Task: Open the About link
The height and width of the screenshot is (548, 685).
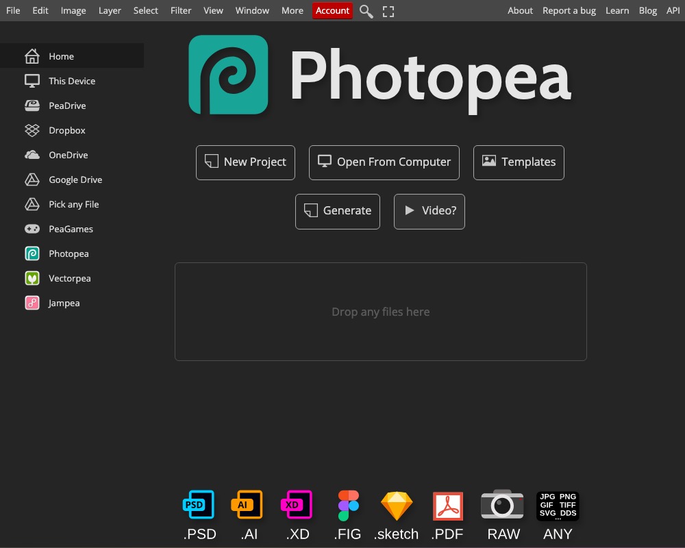Action: (520, 10)
